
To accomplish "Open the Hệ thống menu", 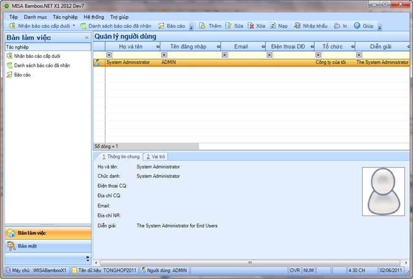I will point(94,17).
